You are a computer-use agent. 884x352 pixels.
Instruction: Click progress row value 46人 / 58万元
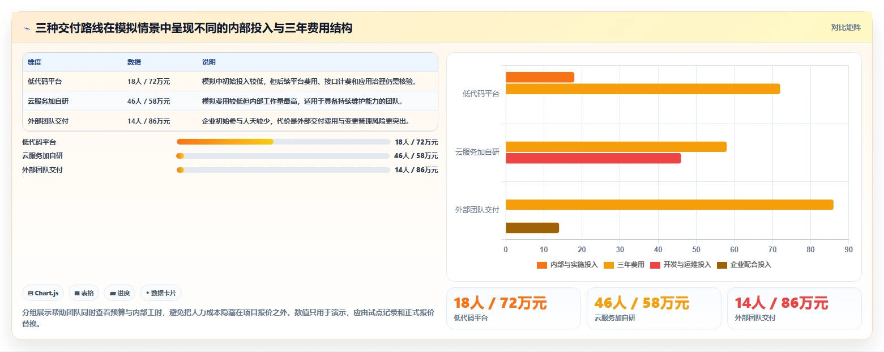pyautogui.click(x=416, y=156)
